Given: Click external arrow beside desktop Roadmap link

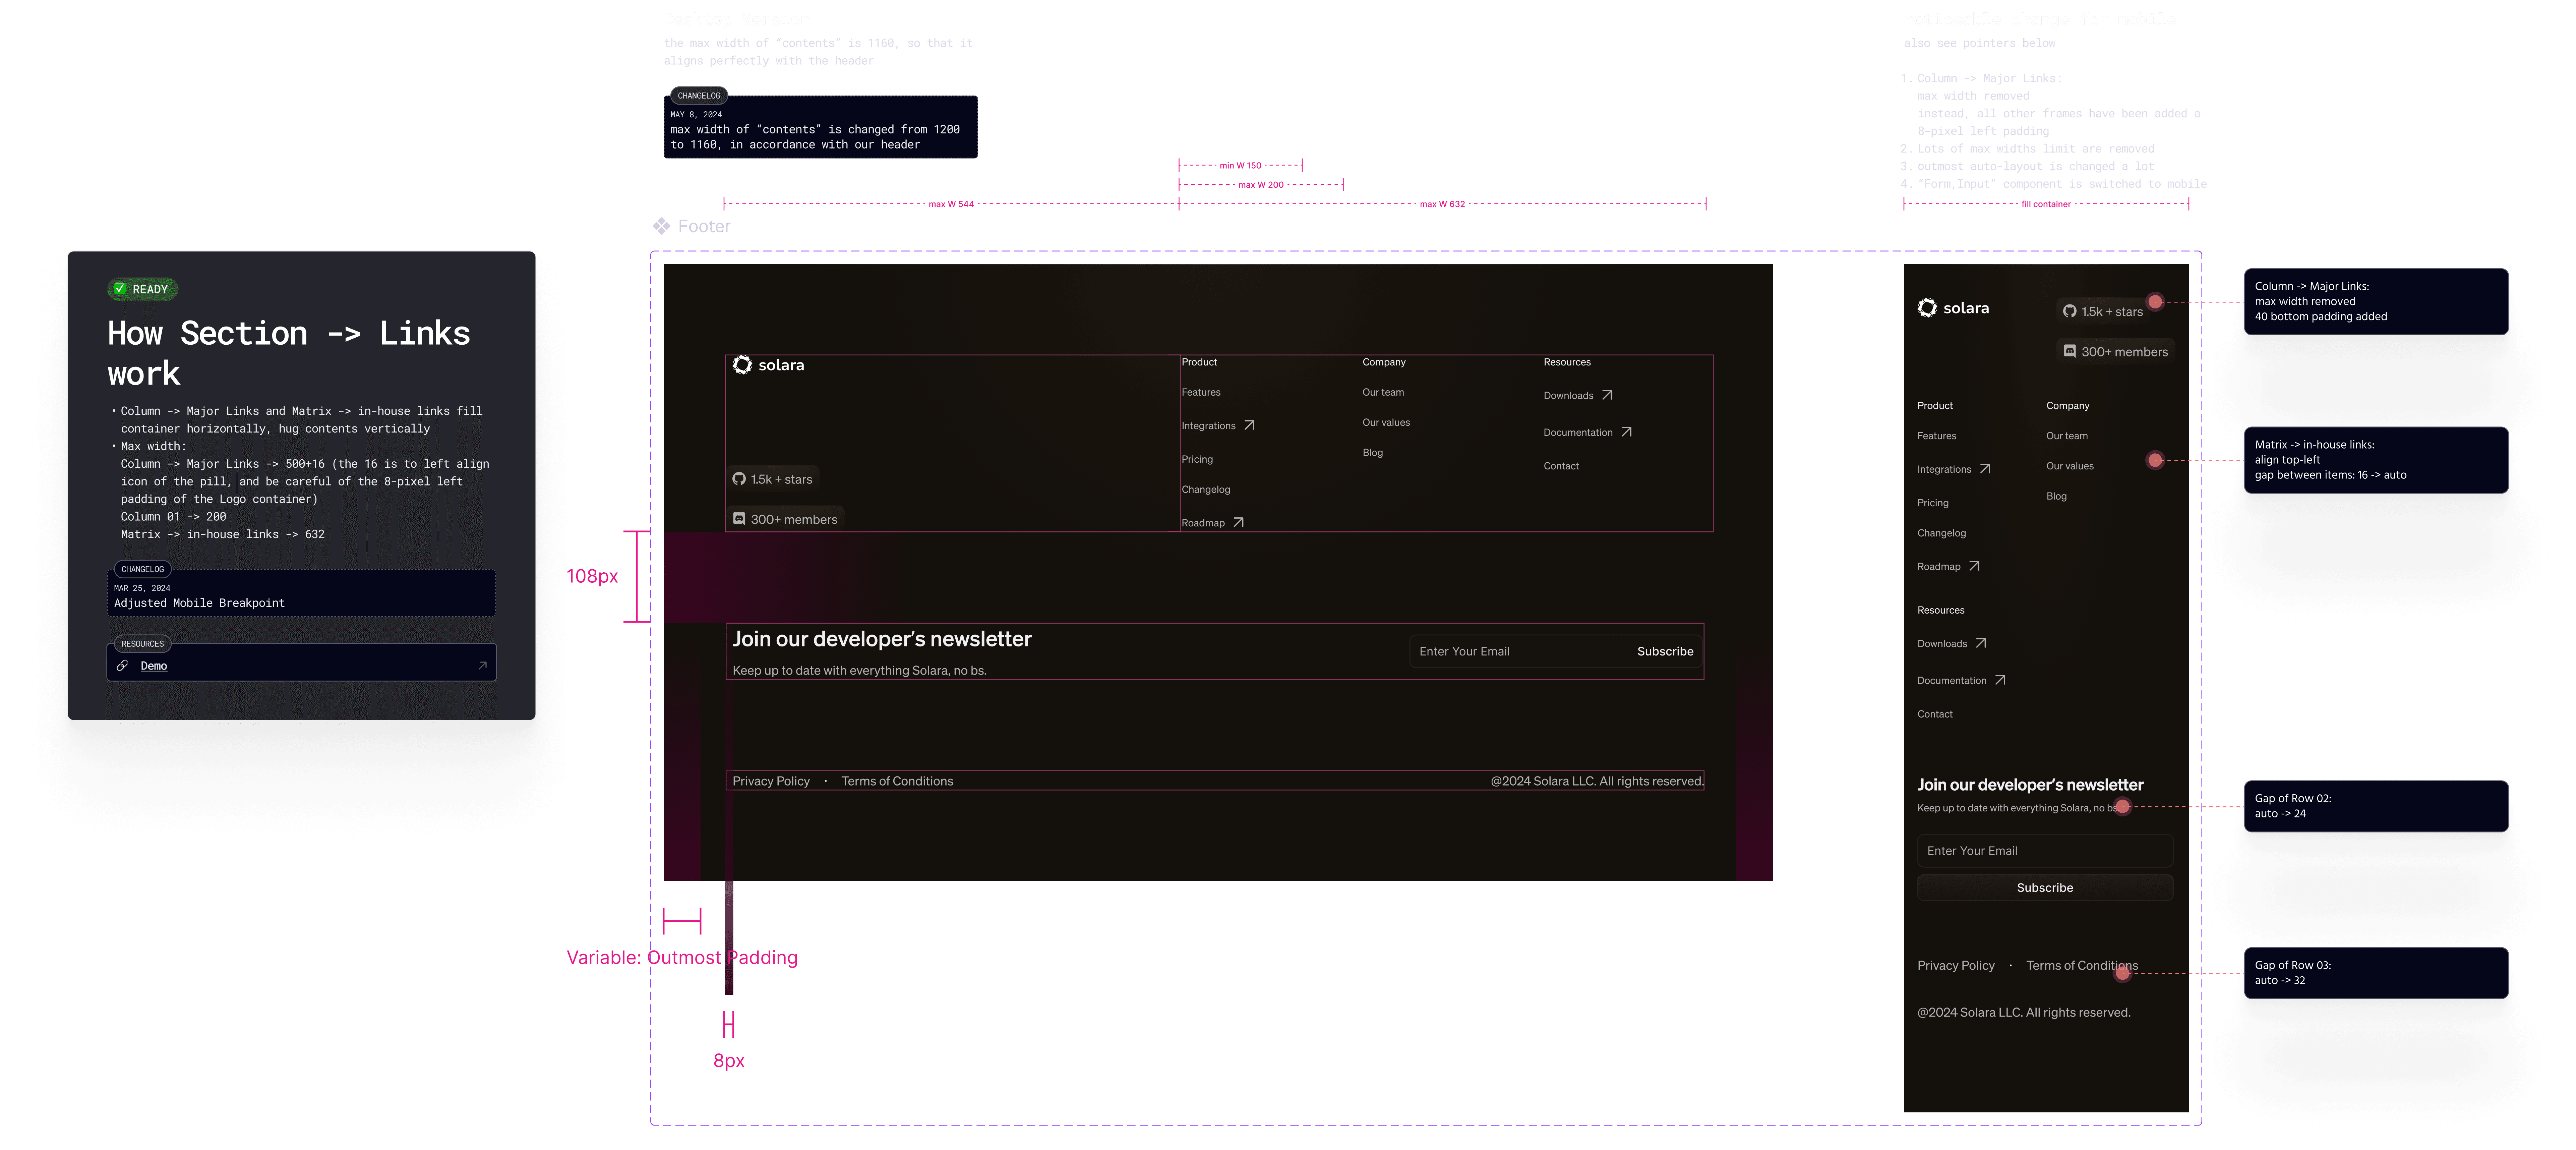Looking at the screenshot, I should pos(1238,522).
